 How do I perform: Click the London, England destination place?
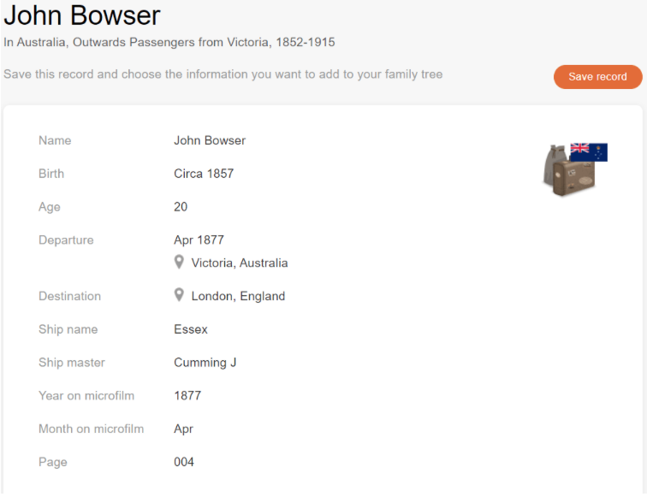238,296
